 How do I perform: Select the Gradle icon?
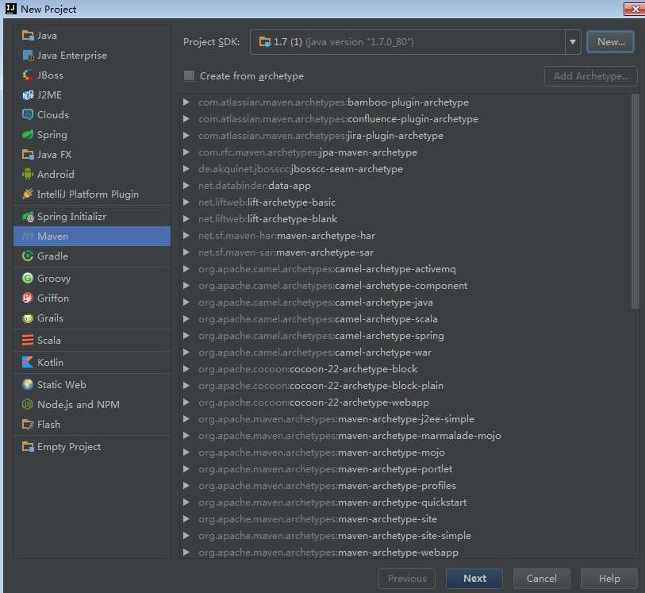(28, 256)
